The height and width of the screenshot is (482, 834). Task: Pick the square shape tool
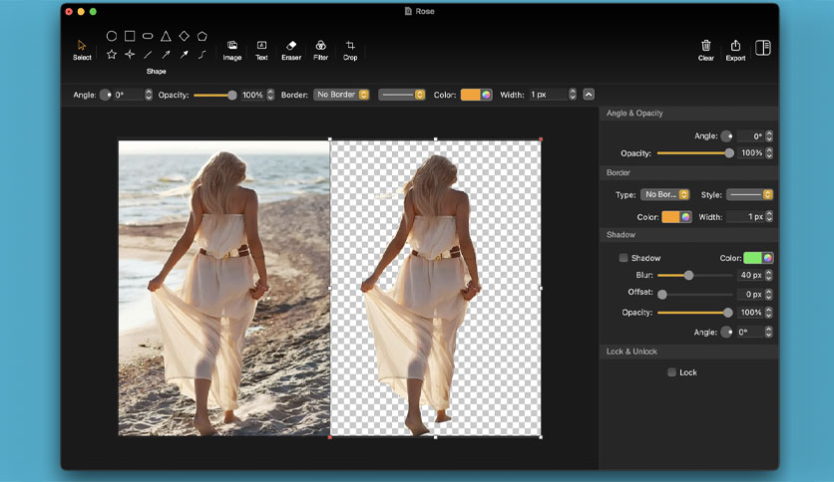[130, 36]
